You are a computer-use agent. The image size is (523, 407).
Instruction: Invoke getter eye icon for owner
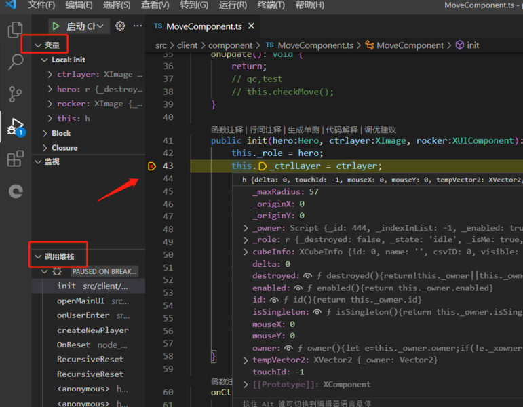[x=288, y=348]
